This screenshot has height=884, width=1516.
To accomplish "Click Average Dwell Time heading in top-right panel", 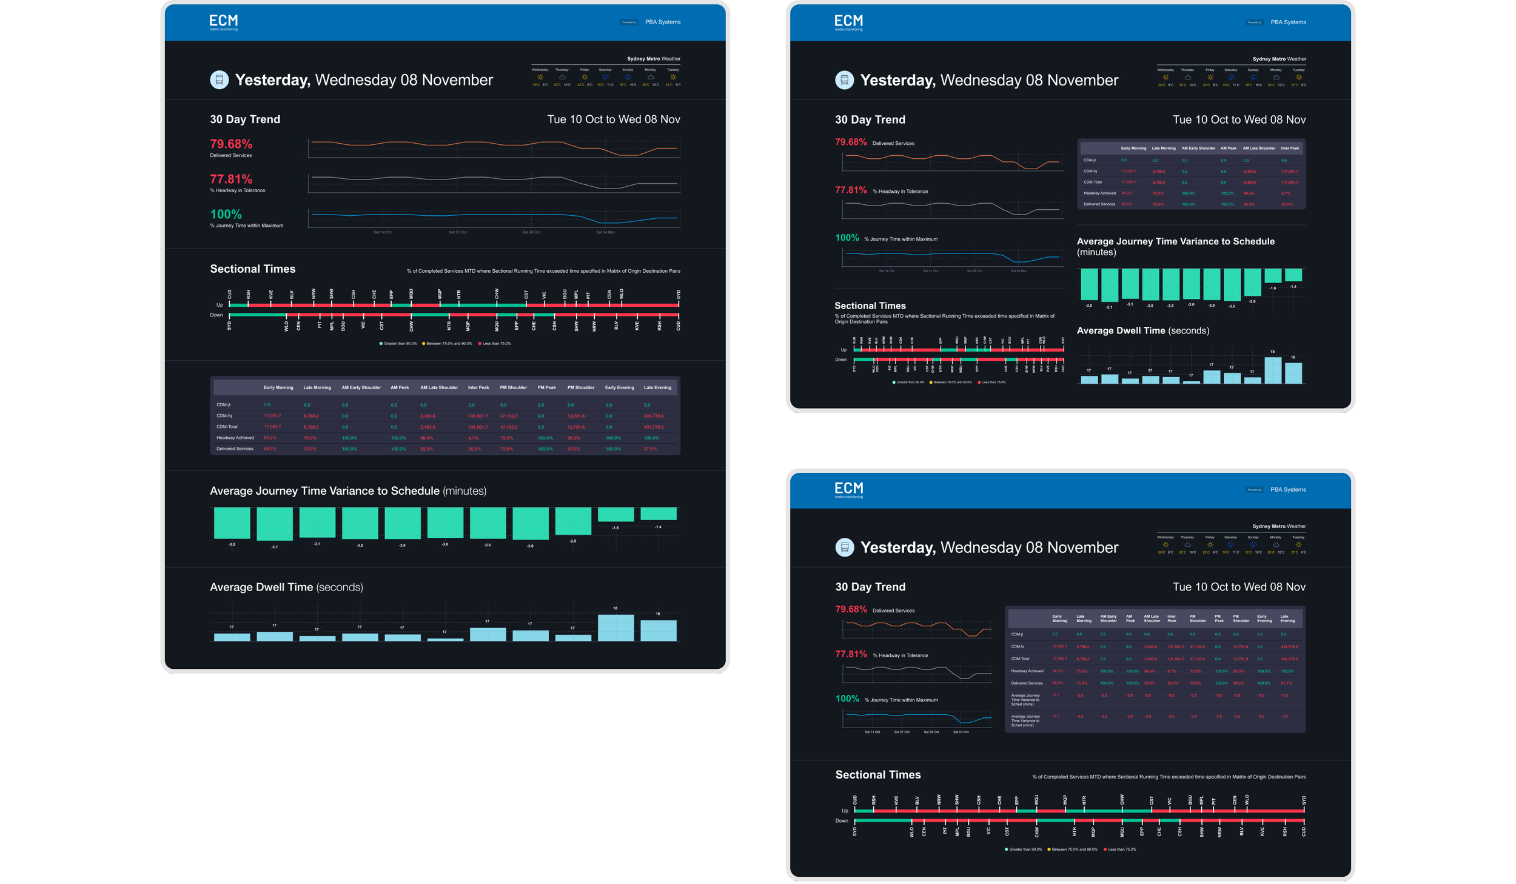I will tap(1142, 330).
